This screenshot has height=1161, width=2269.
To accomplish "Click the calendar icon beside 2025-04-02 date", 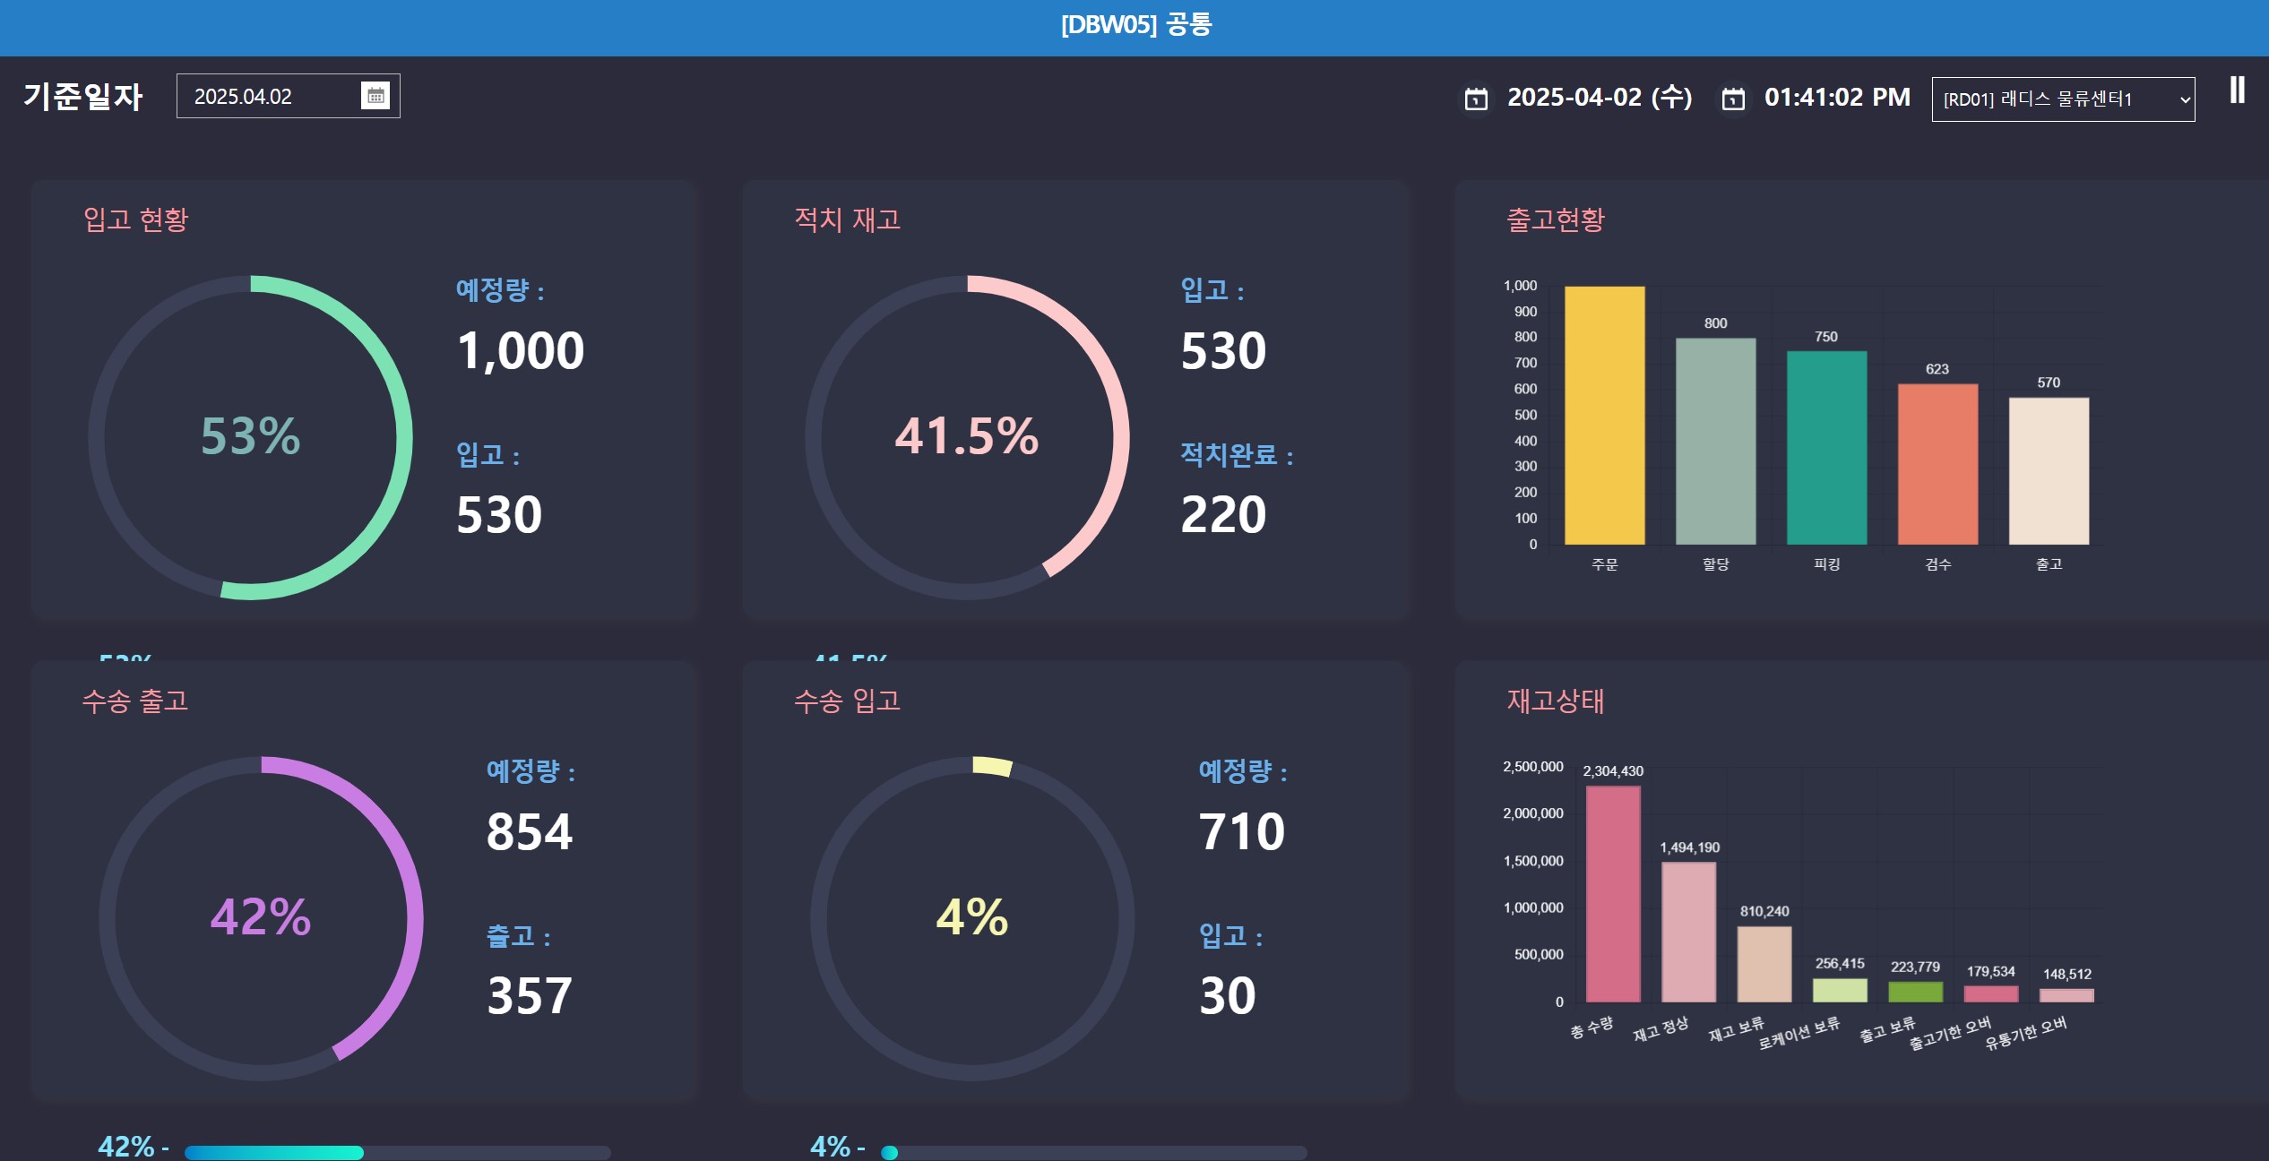I will click(1476, 98).
